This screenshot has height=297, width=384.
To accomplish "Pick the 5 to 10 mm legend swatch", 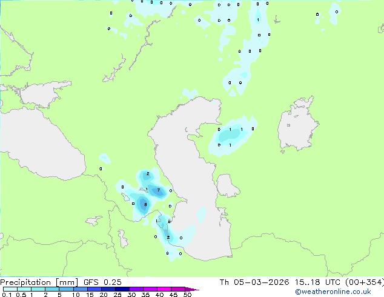I will click(x=66, y=289).
